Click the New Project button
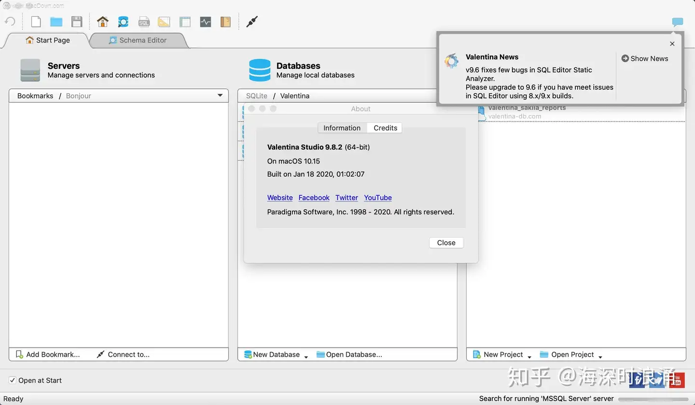The height and width of the screenshot is (405, 695). (x=498, y=354)
